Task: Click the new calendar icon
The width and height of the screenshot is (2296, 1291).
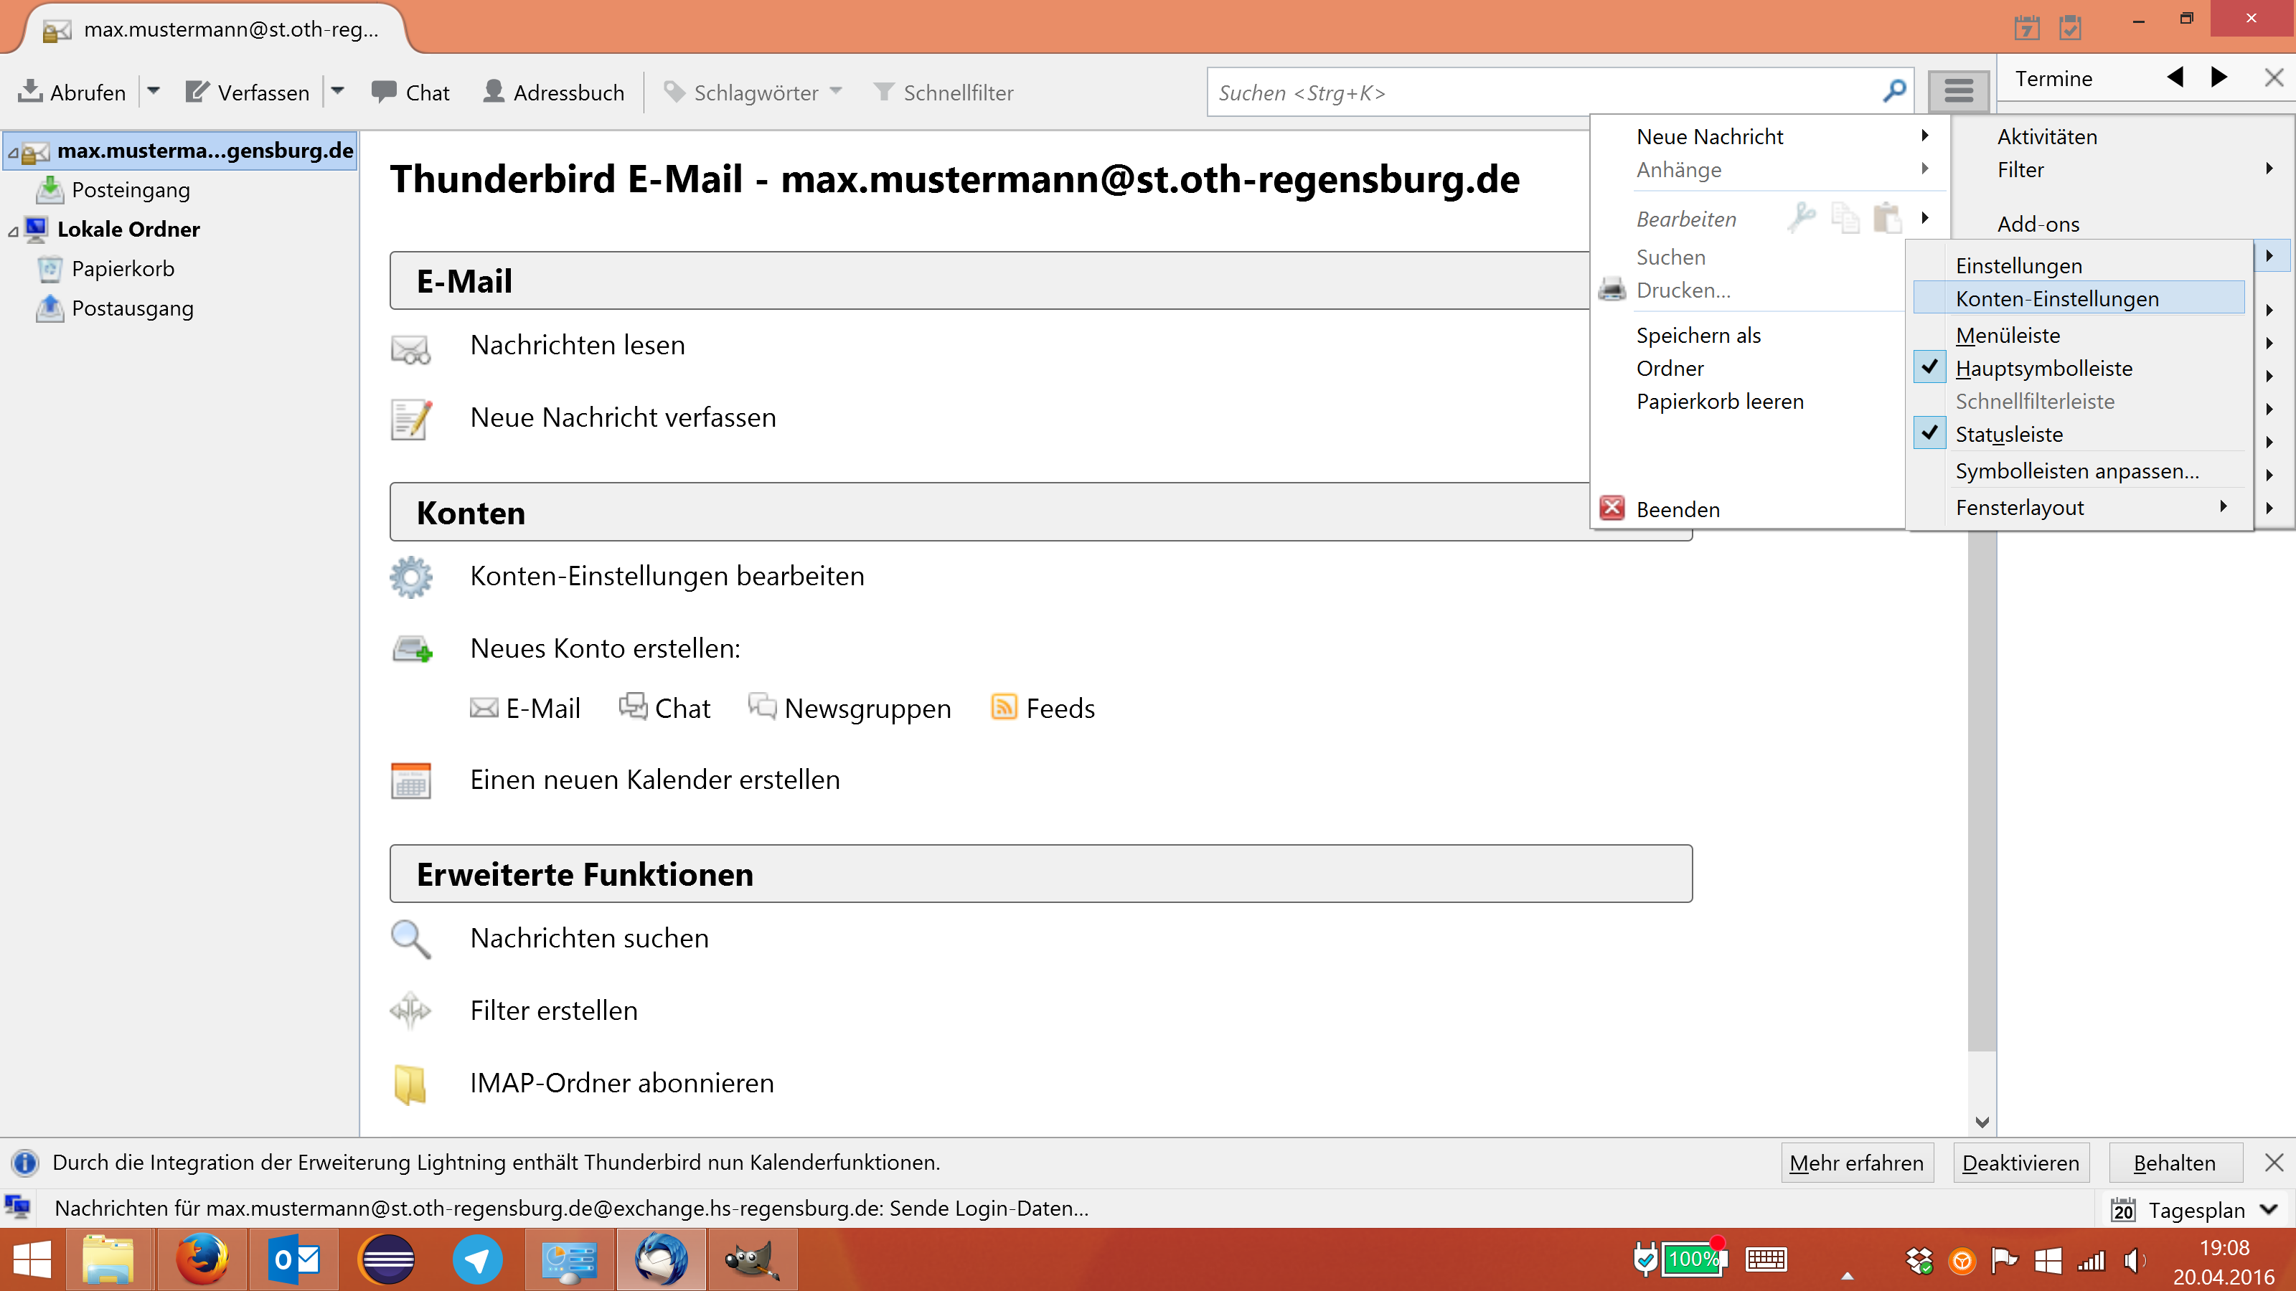Action: (411, 780)
